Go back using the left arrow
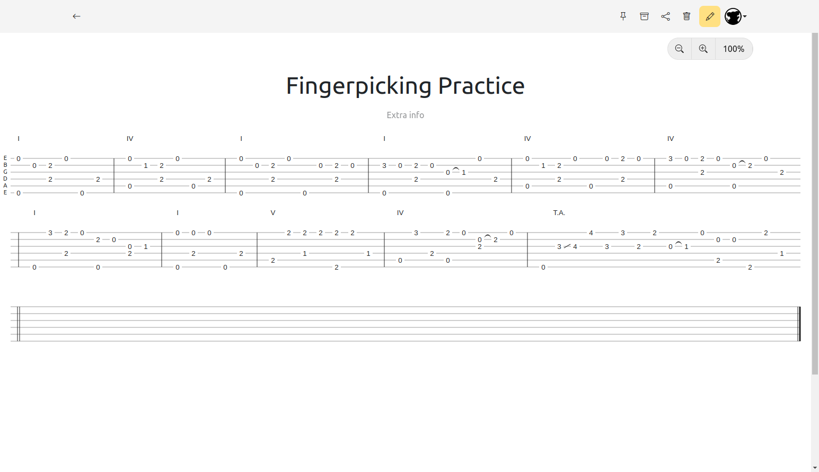This screenshot has height=472, width=819. tap(76, 16)
